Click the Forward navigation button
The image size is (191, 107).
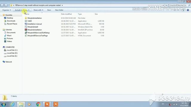(6, 5)
